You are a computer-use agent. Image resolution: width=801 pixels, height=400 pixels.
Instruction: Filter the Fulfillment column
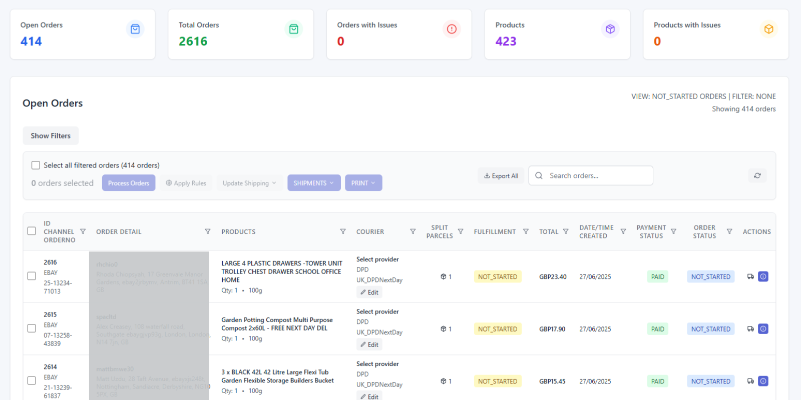tap(526, 231)
